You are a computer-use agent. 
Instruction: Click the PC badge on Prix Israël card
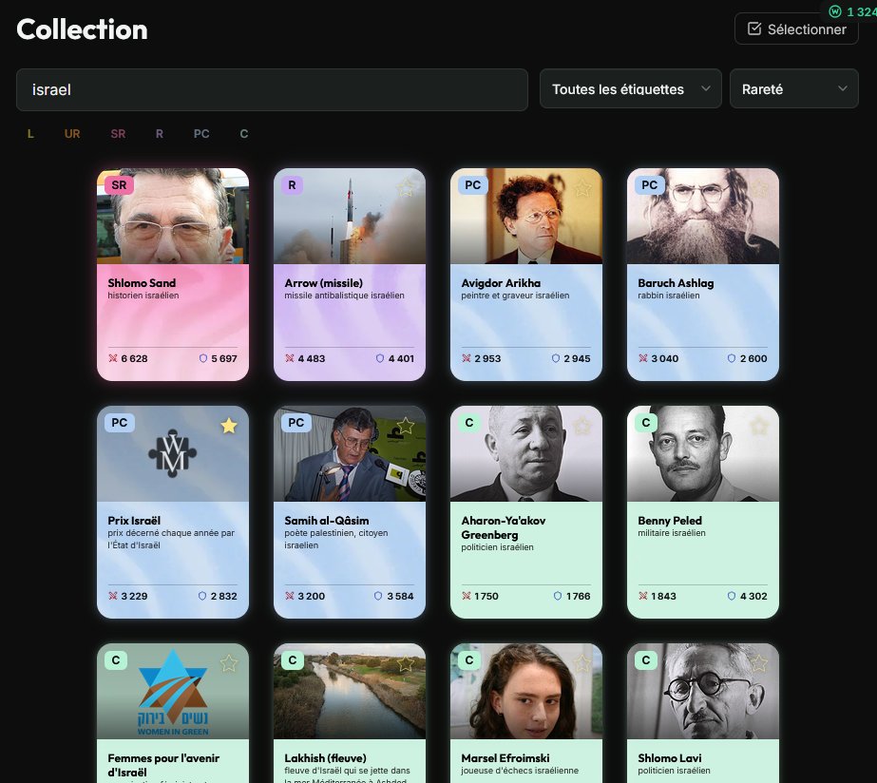[x=119, y=423]
